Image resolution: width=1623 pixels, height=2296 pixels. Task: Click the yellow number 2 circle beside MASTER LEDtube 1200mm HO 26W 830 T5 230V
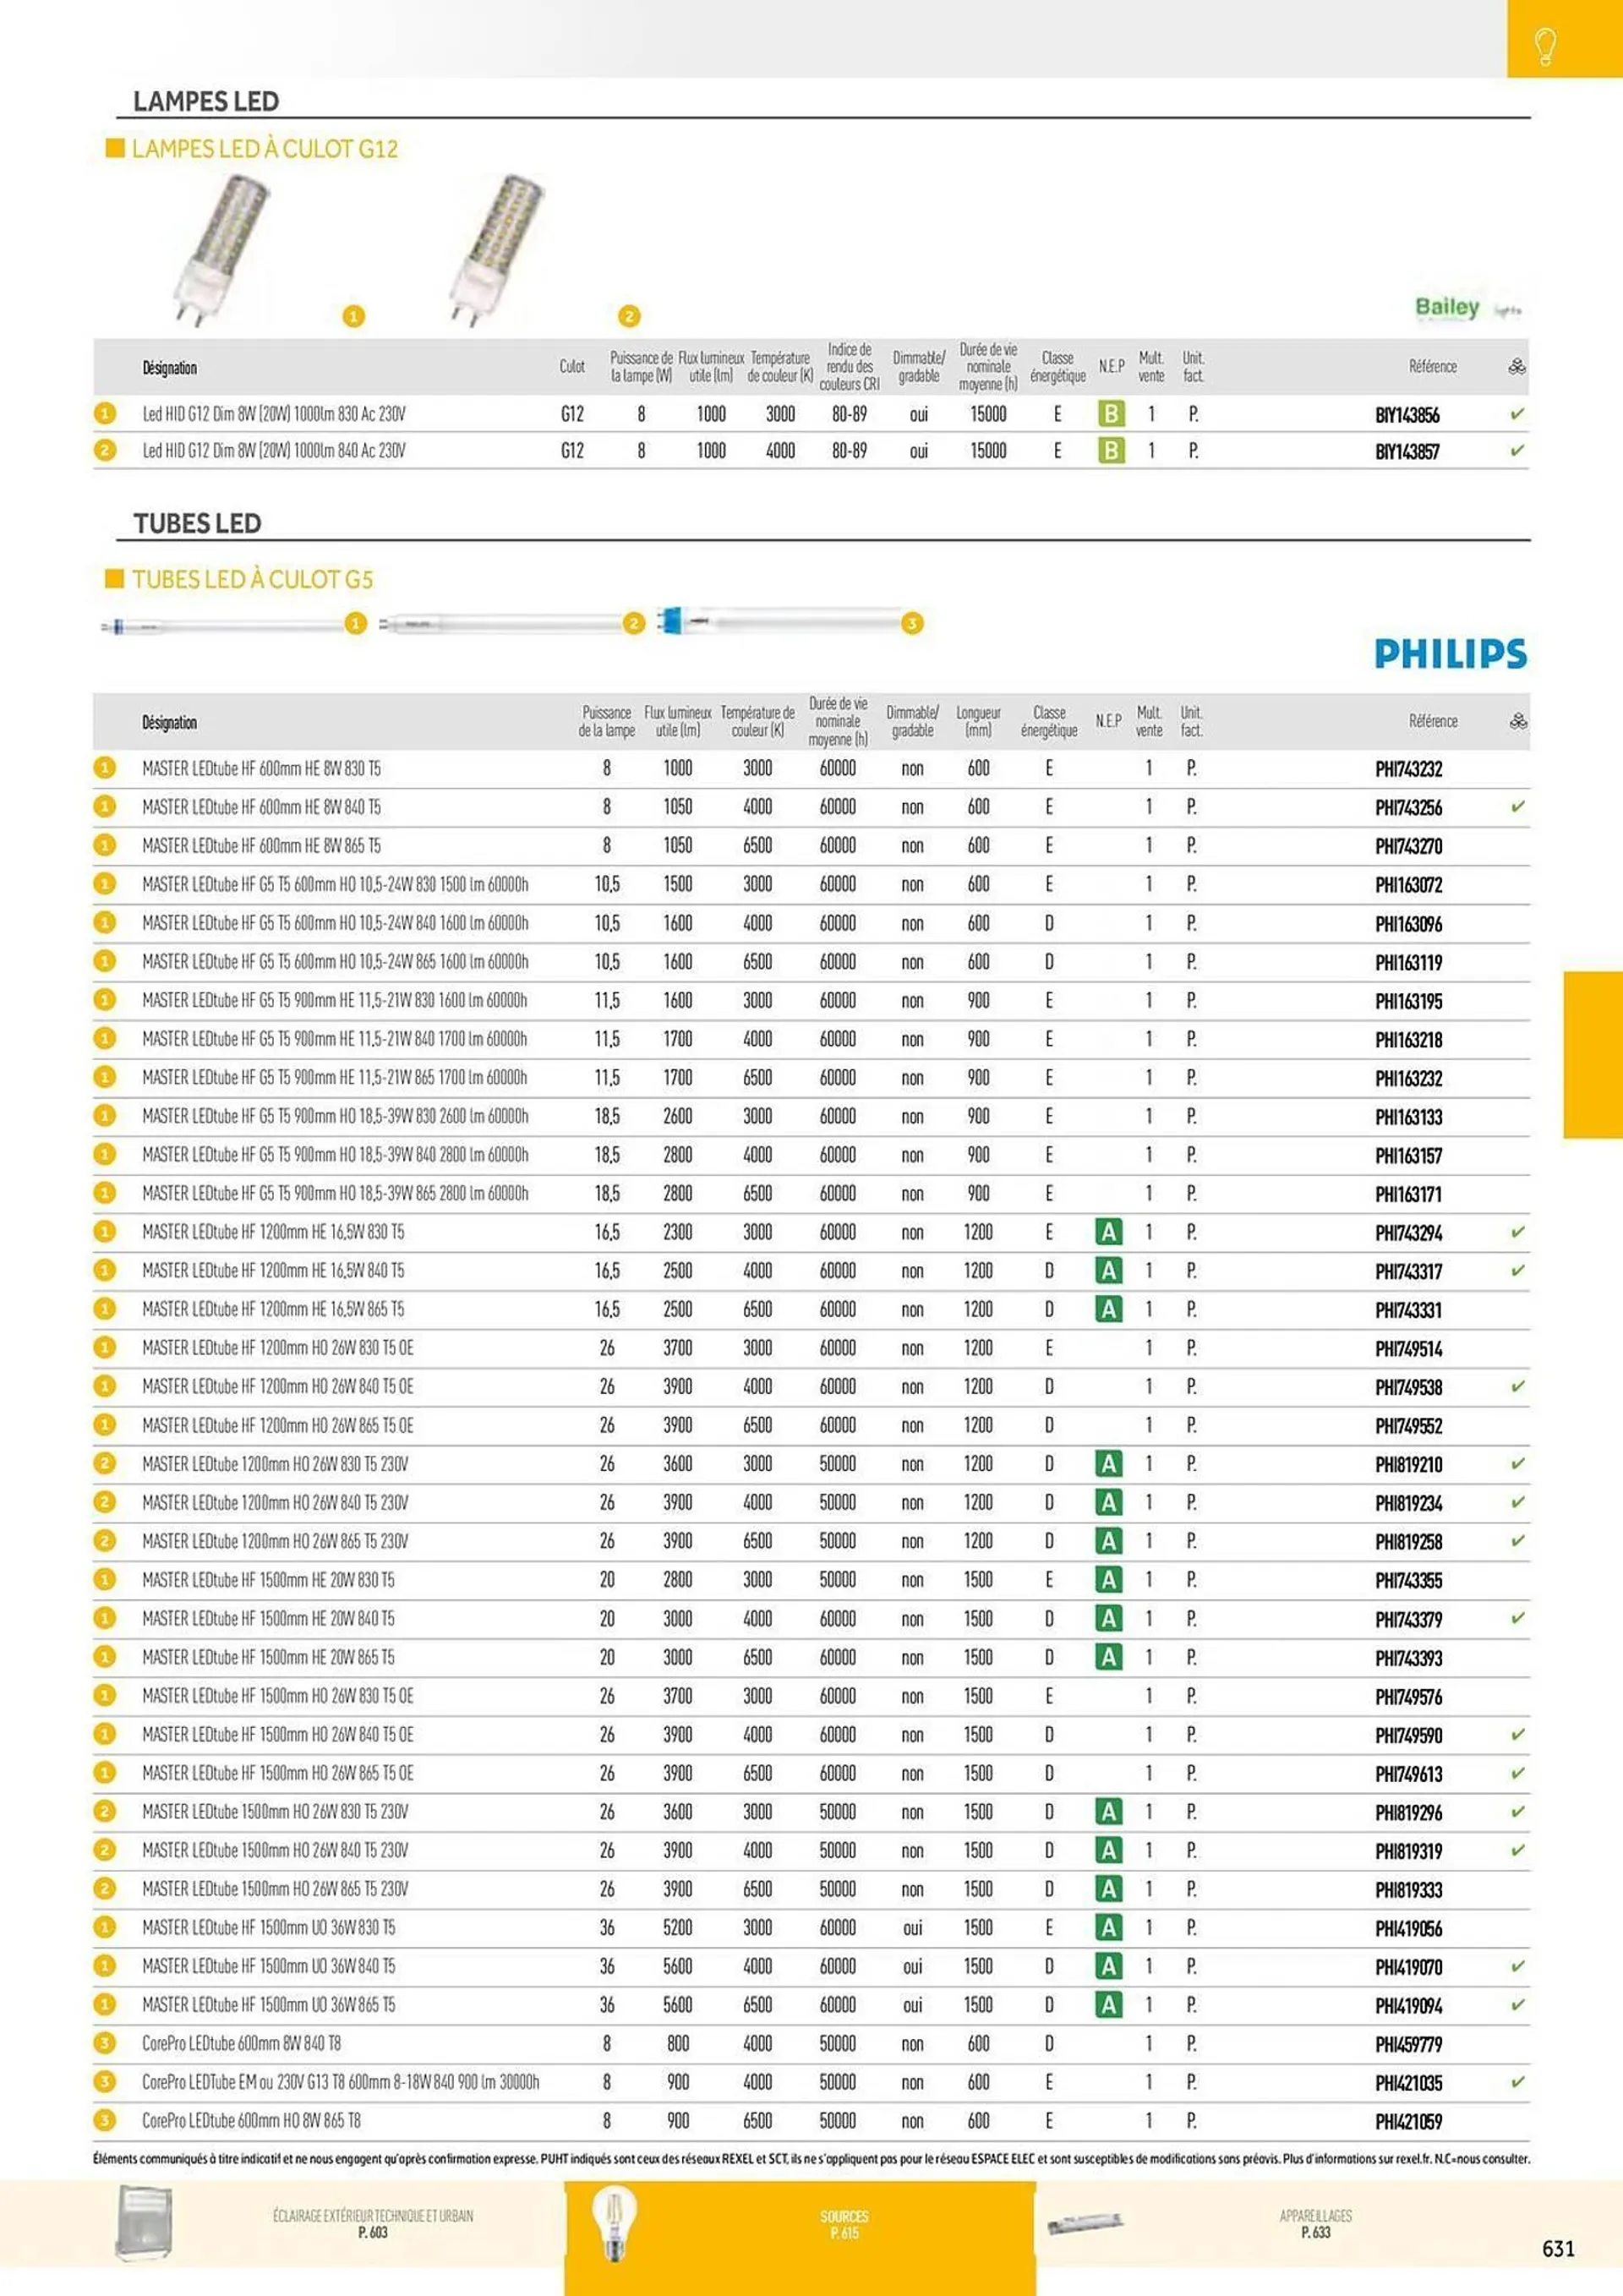[x=105, y=1464]
